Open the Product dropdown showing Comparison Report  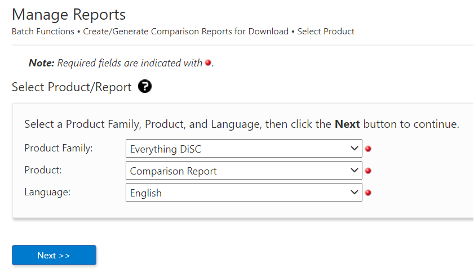click(243, 171)
